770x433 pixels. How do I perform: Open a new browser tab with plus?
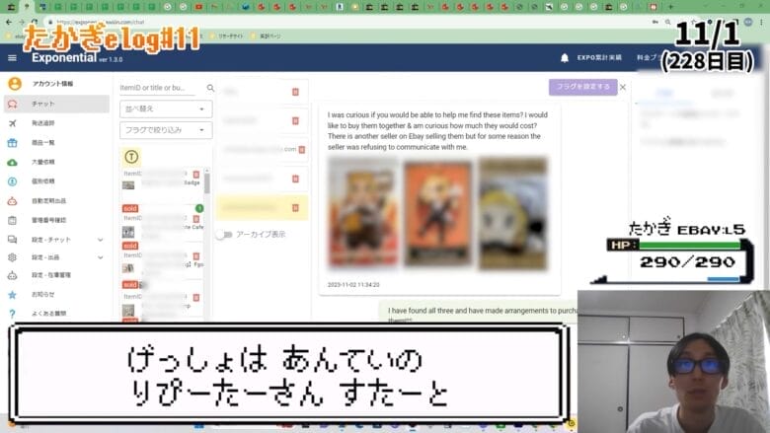coord(670,7)
